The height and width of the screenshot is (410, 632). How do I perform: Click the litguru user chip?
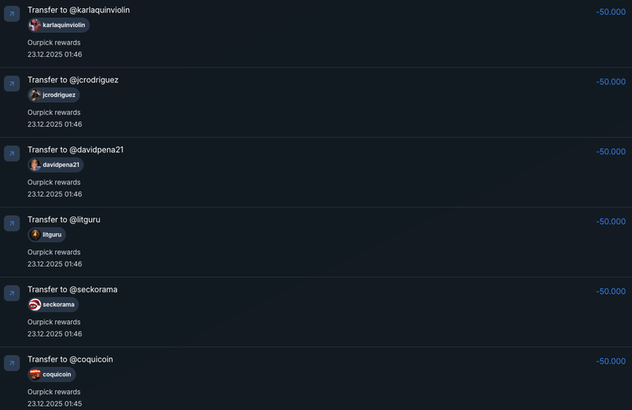coord(47,235)
